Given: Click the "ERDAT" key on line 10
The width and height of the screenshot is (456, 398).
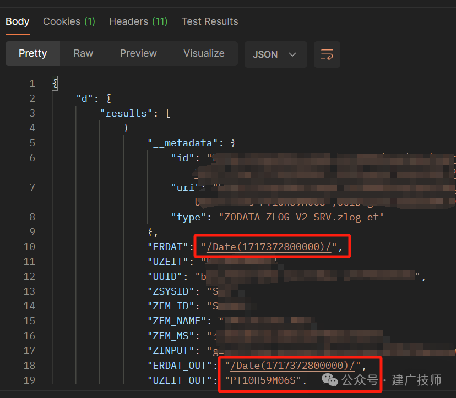Looking at the screenshot, I should tap(168, 247).
